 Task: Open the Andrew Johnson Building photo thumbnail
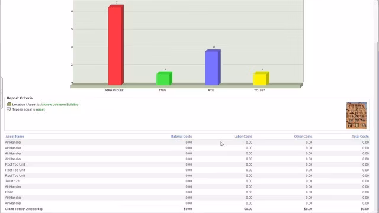click(x=356, y=115)
